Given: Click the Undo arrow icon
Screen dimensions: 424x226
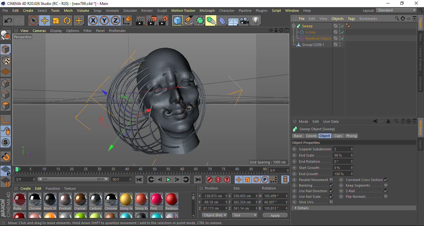Looking at the screenshot, I should [8, 21].
